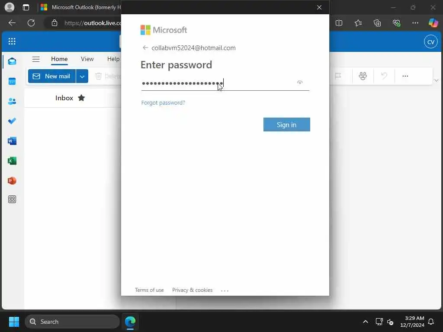The image size is (443, 332).
Task: Open Terms of use link
Action: [x=149, y=290]
